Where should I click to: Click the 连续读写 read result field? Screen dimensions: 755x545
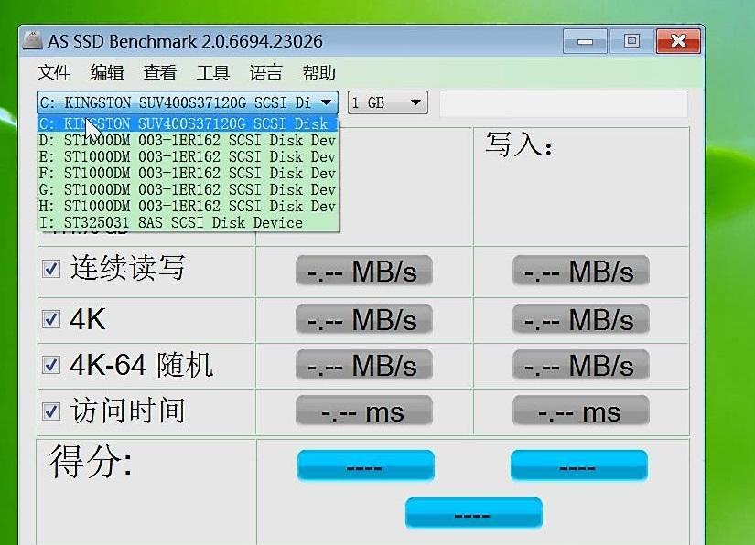(364, 272)
